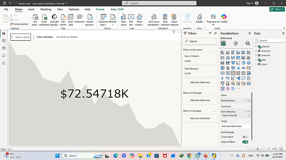Click Transform data in the ribbon
This screenshot has width=286, height=160.
pos(104,20)
